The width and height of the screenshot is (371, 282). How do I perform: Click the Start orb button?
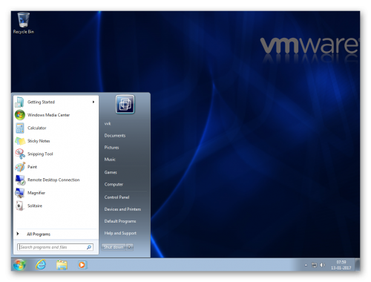(x=19, y=265)
